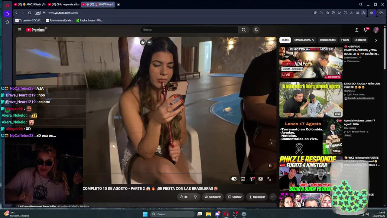Click the site padlock security icon
Image resolution: width=387 pixels, height=218 pixels.
tap(44, 13)
